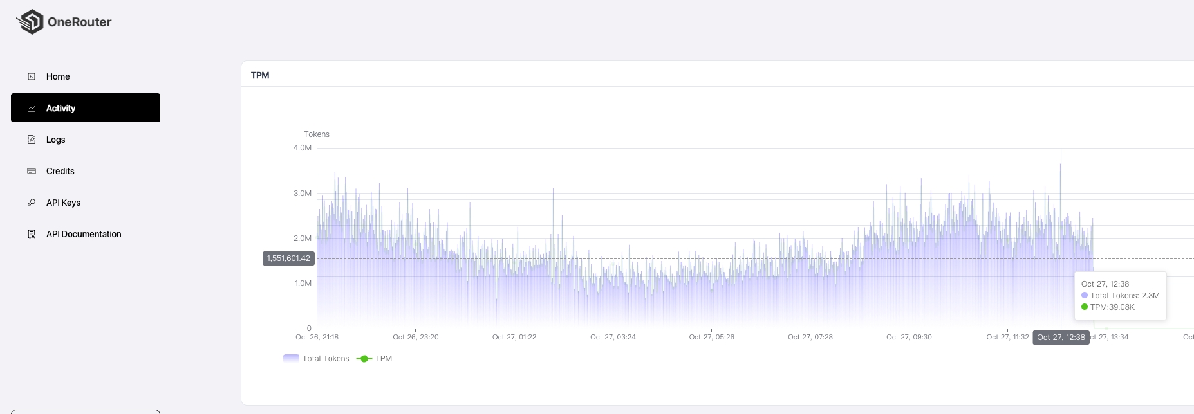Click the green TPM legend marker
The width and height of the screenshot is (1194, 414).
(364, 359)
